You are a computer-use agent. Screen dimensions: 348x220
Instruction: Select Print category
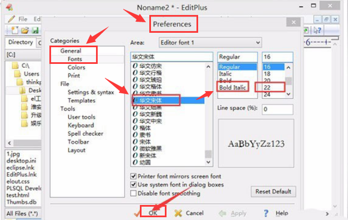click(74, 76)
